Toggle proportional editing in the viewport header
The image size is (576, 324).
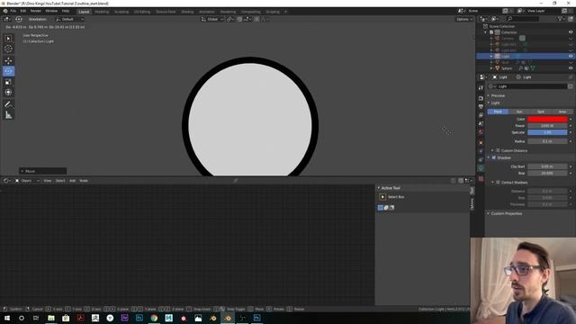(x=256, y=19)
